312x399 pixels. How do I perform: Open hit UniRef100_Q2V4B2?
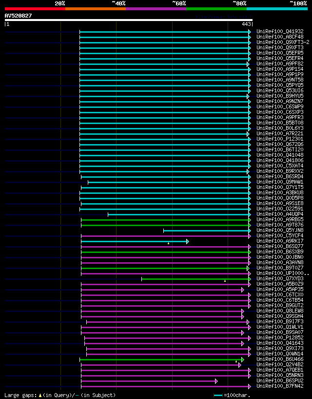280,365
